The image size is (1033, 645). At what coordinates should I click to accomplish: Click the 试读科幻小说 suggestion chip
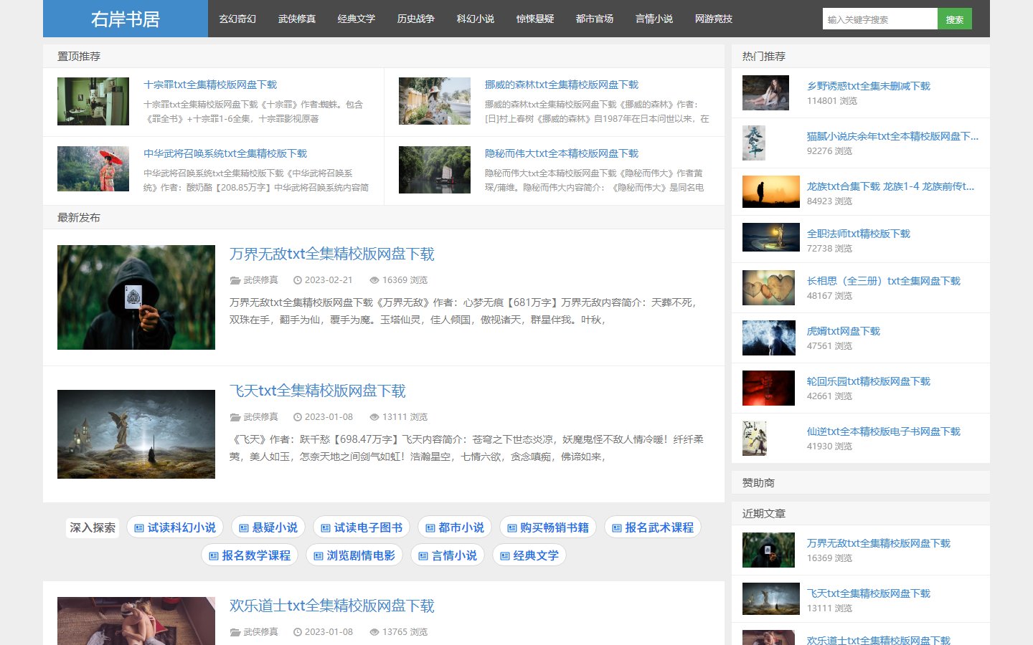[175, 527]
